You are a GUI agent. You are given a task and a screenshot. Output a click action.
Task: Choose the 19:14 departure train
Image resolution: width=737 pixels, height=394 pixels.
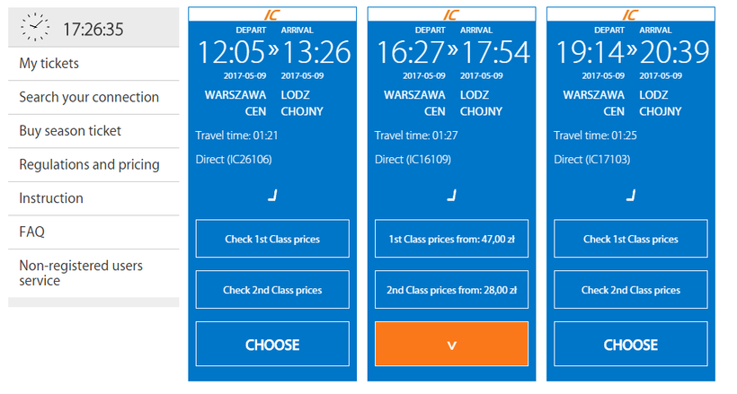[x=630, y=344]
